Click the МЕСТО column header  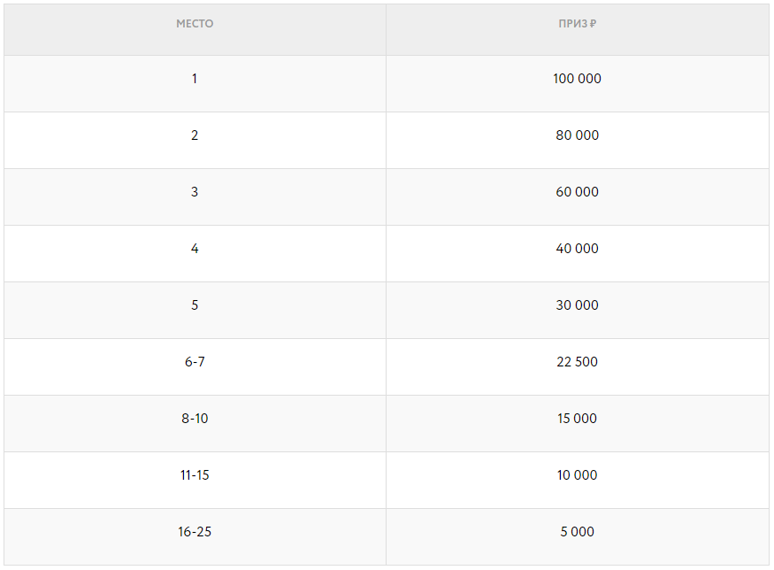click(195, 24)
